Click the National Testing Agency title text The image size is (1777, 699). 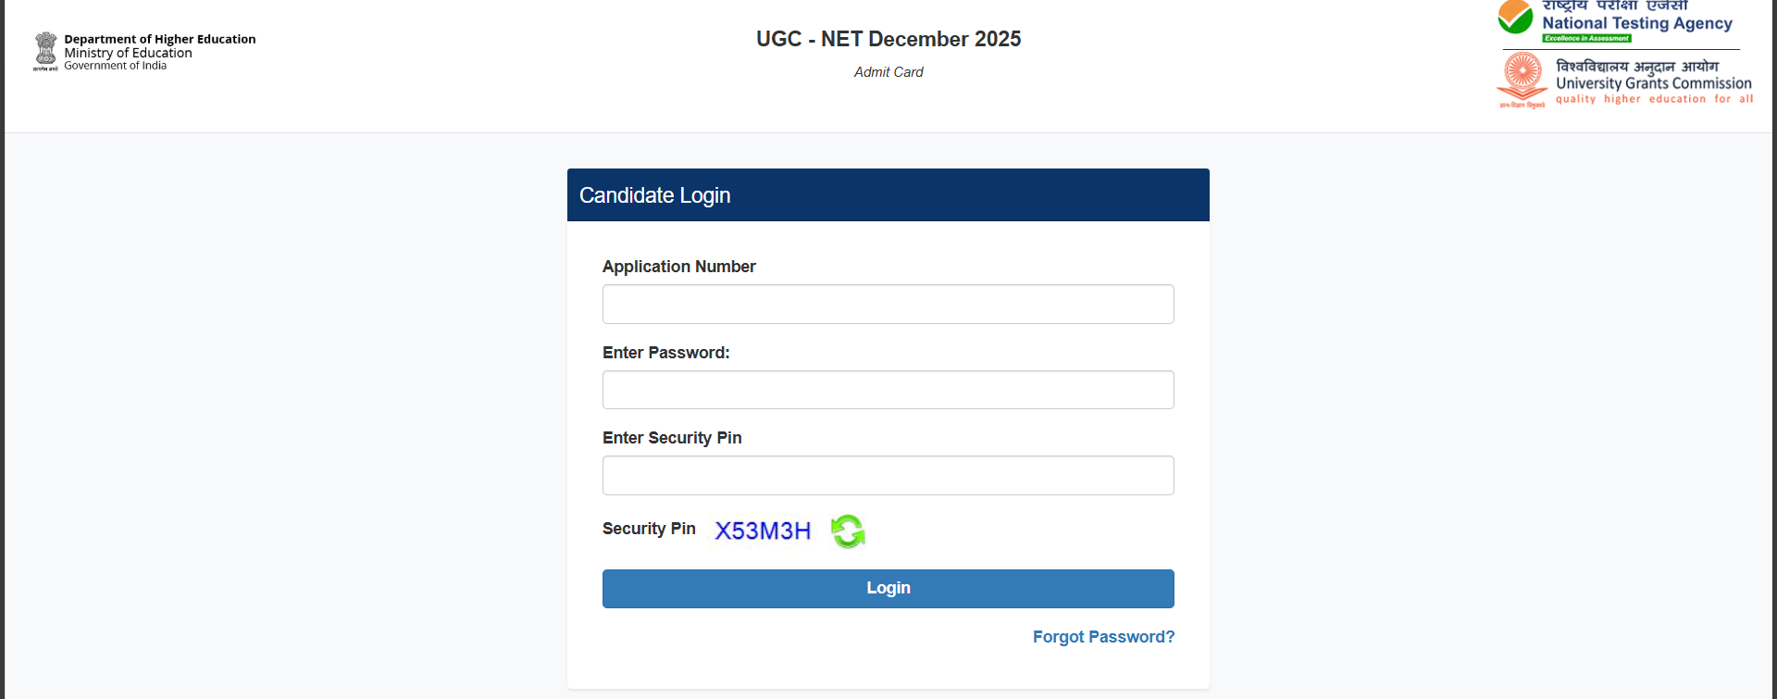tap(1636, 24)
